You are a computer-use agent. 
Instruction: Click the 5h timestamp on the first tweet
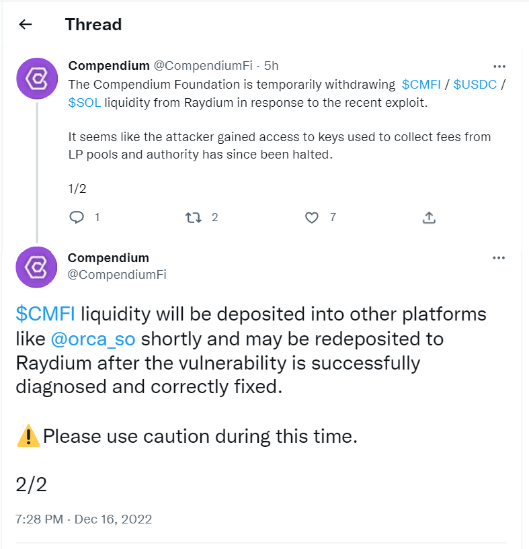pos(272,66)
